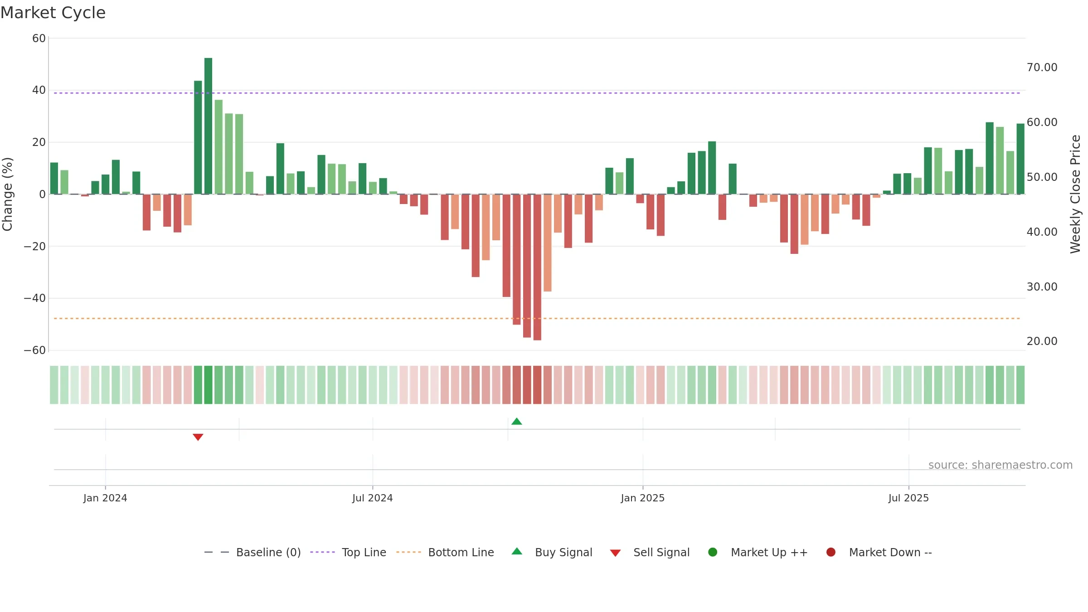Click the darkest green heat-strip cell
This screenshot has width=1088, height=612.
[x=208, y=385]
